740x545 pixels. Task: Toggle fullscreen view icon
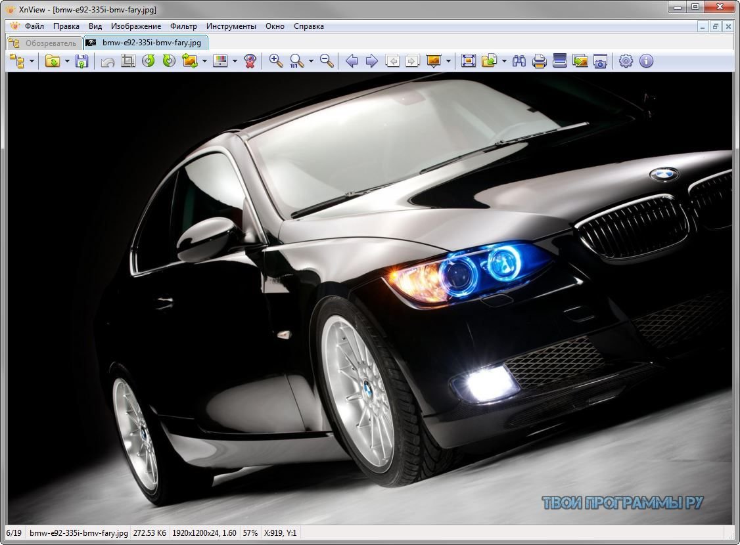click(x=468, y=61)
